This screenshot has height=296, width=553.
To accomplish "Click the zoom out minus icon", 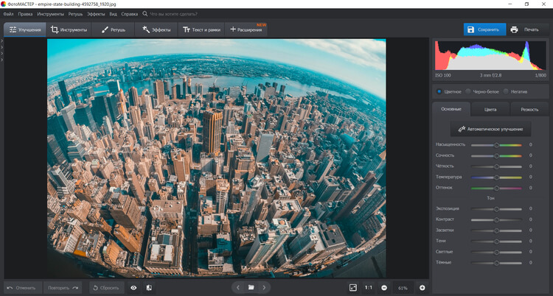I will tap(384, 287).
